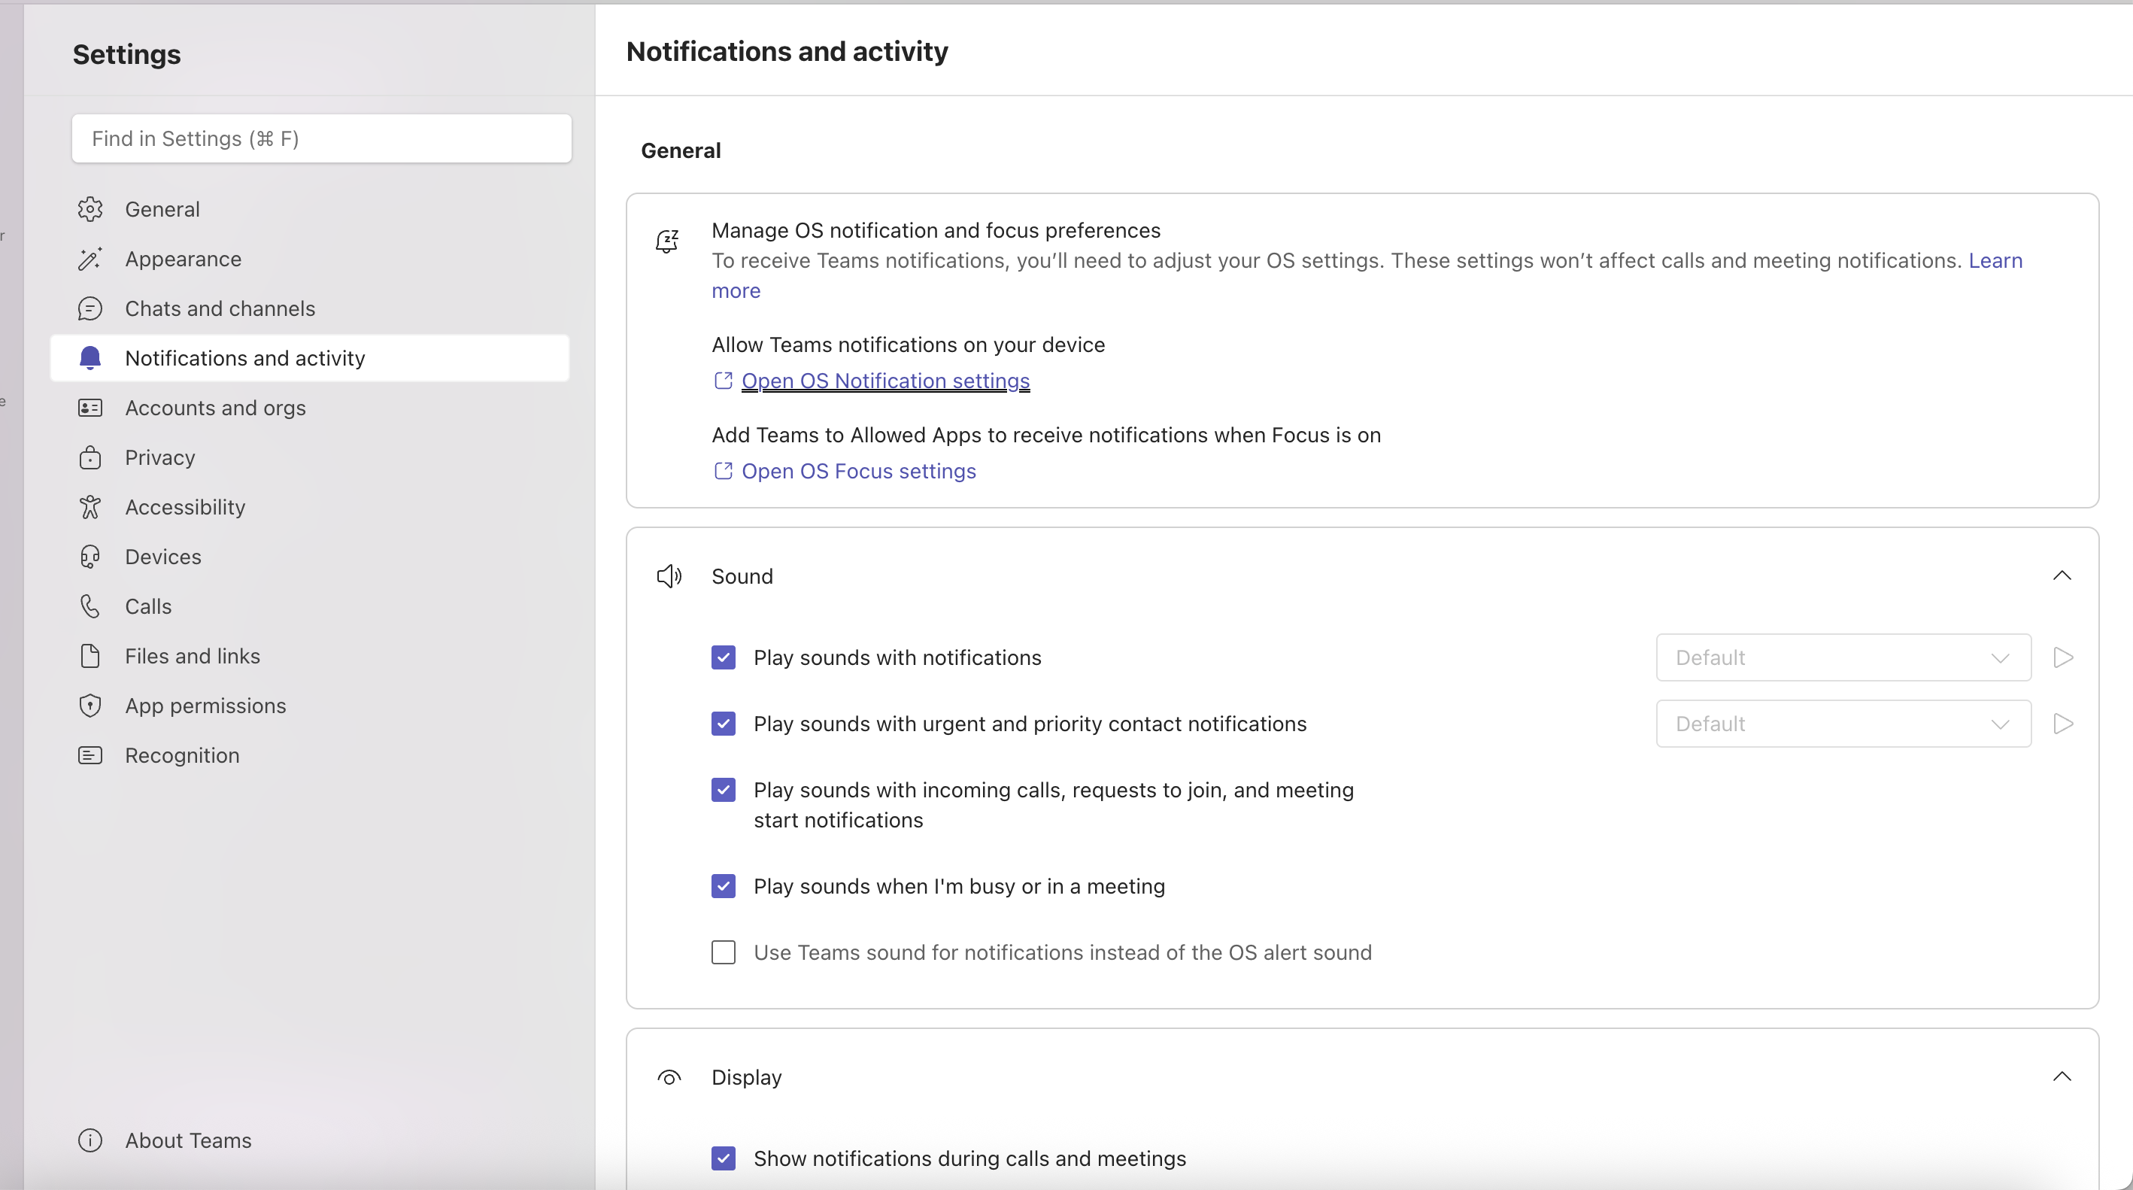Screen dimensions: 2133x1190
Task: Click the Devices headset icon
Action: (x=90, y=557)
